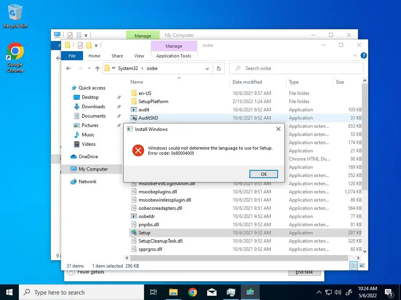Click the vertical scrollbar down arrow
This screenshot has width=401, height=300.
[x=365, y=251]
